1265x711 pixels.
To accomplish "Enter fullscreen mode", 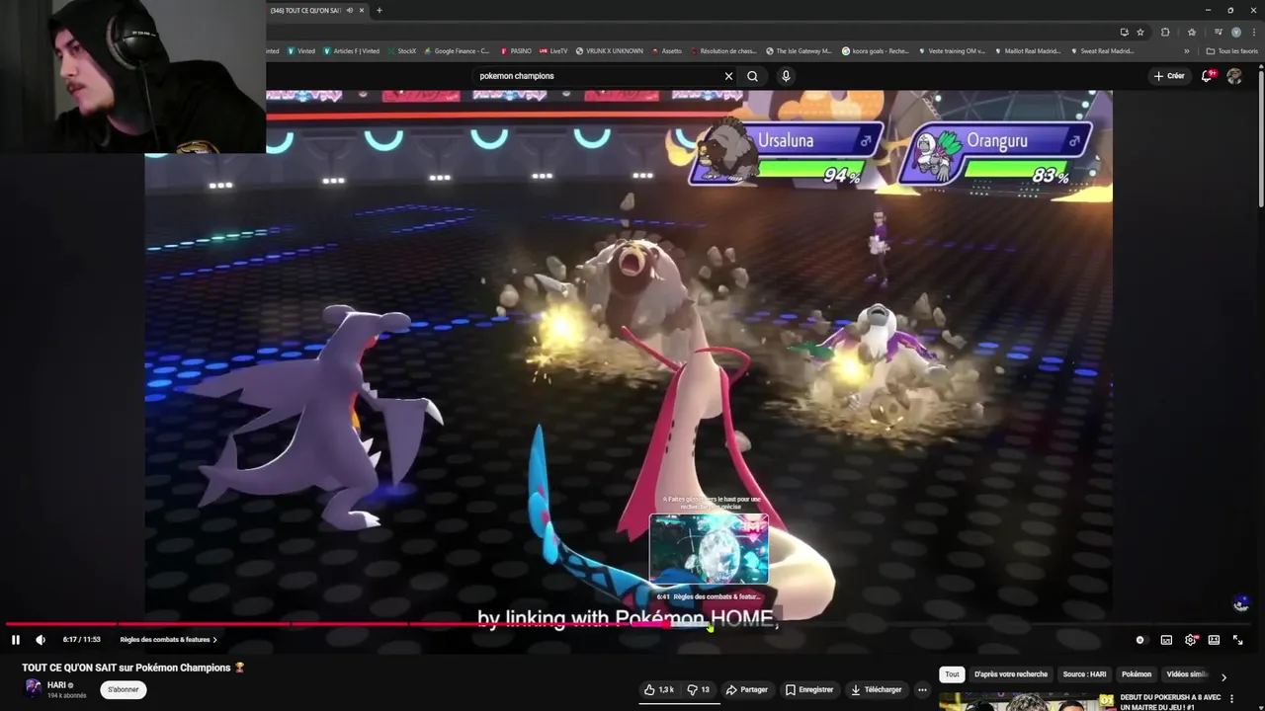I will 1237,640.
